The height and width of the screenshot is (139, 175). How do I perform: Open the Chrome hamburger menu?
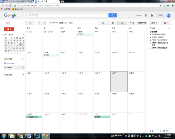(x=173, y=5)
